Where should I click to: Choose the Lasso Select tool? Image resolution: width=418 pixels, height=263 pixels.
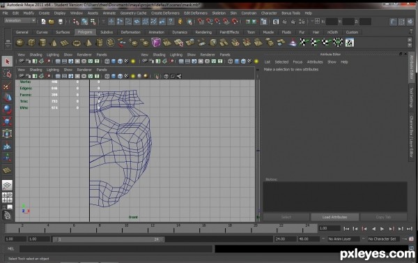7,74
